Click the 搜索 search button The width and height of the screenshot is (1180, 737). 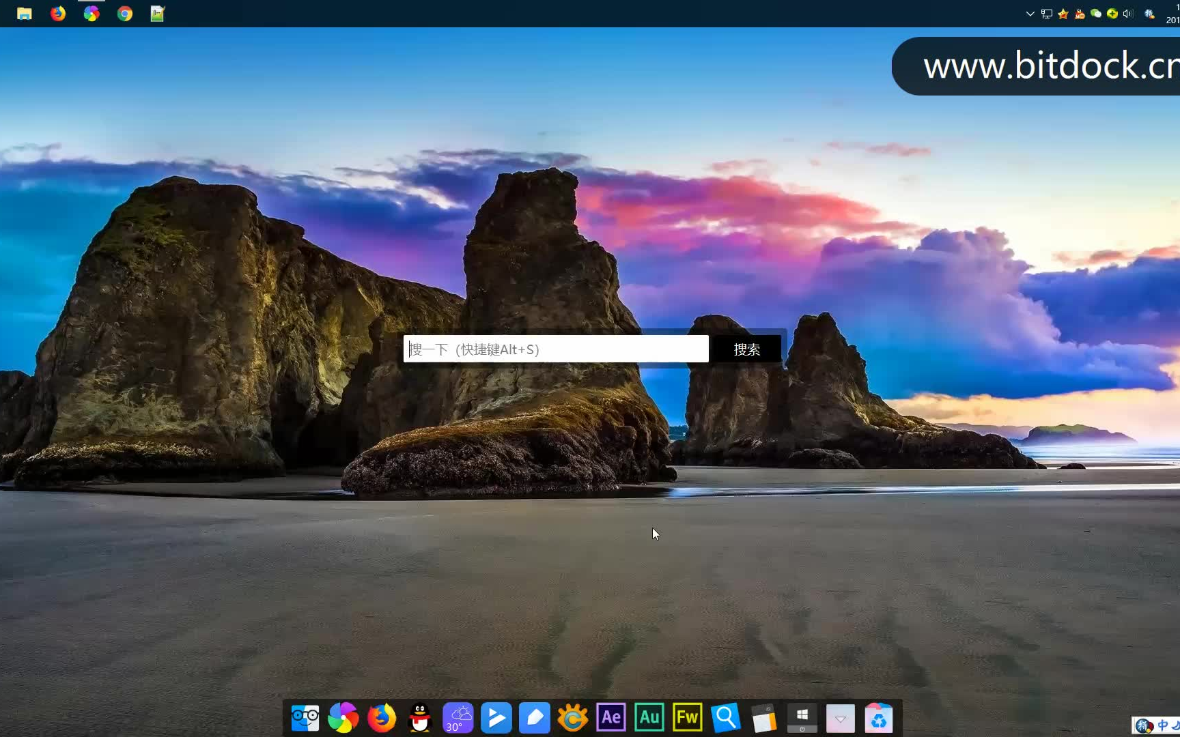(x=746, y=349)
